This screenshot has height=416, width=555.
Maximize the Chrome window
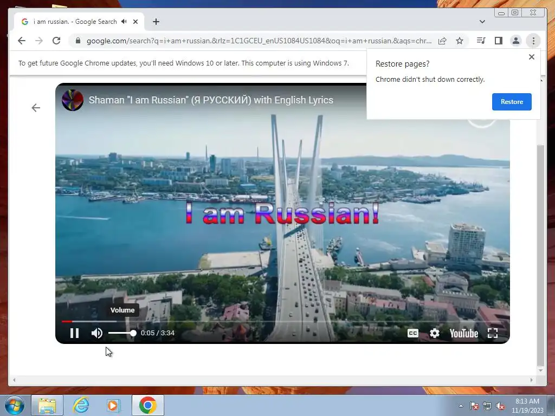(515, 13)
